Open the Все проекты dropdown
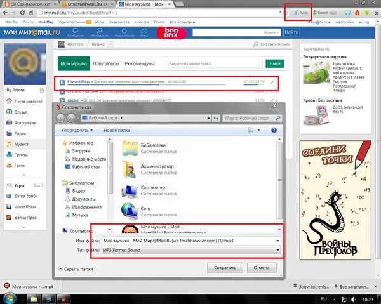The image size is (381, 304). click(182, 22)
